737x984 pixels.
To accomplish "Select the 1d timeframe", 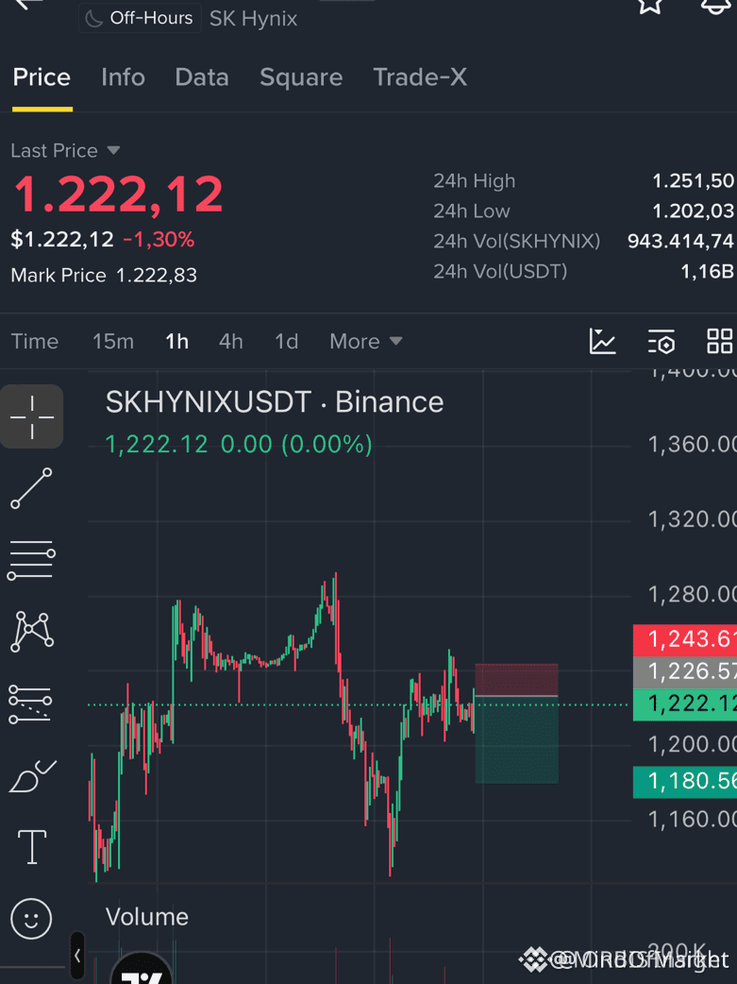I will tap(287, 342).
